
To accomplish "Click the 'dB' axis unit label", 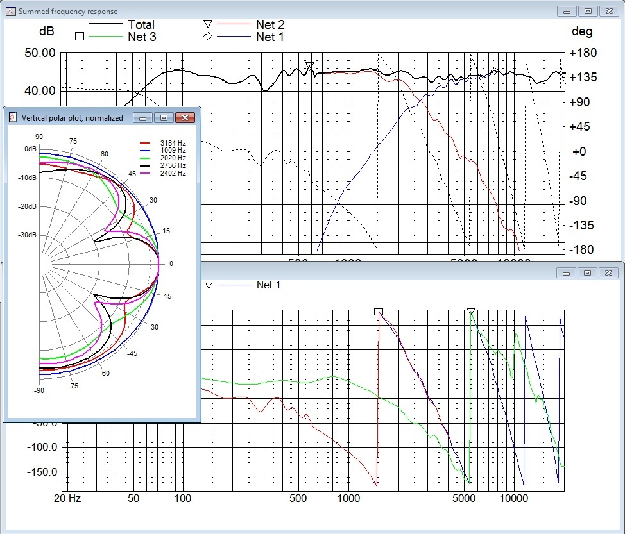I will coord(47,31).
